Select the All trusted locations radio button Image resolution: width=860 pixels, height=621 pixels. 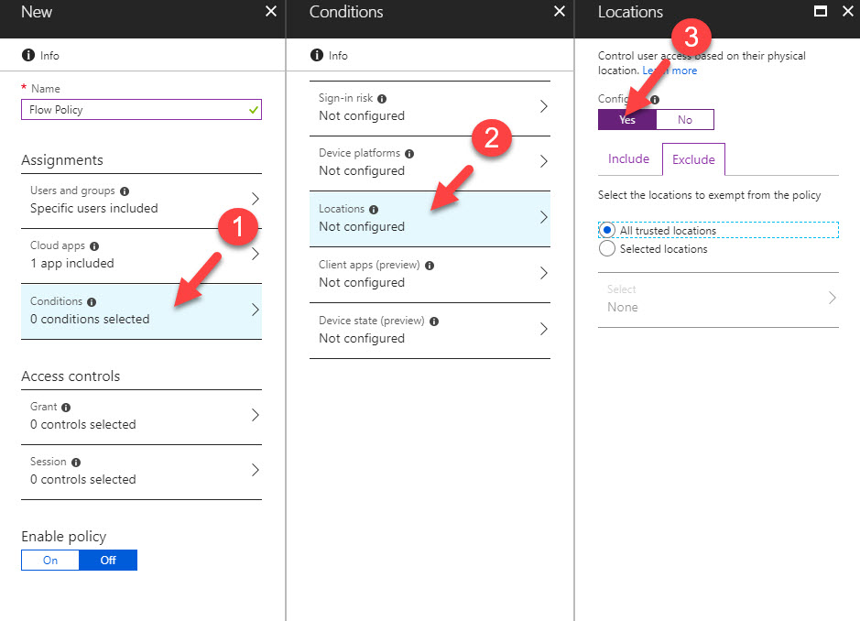(606, 230)
